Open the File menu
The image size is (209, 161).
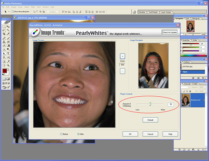tap(3, 7)
